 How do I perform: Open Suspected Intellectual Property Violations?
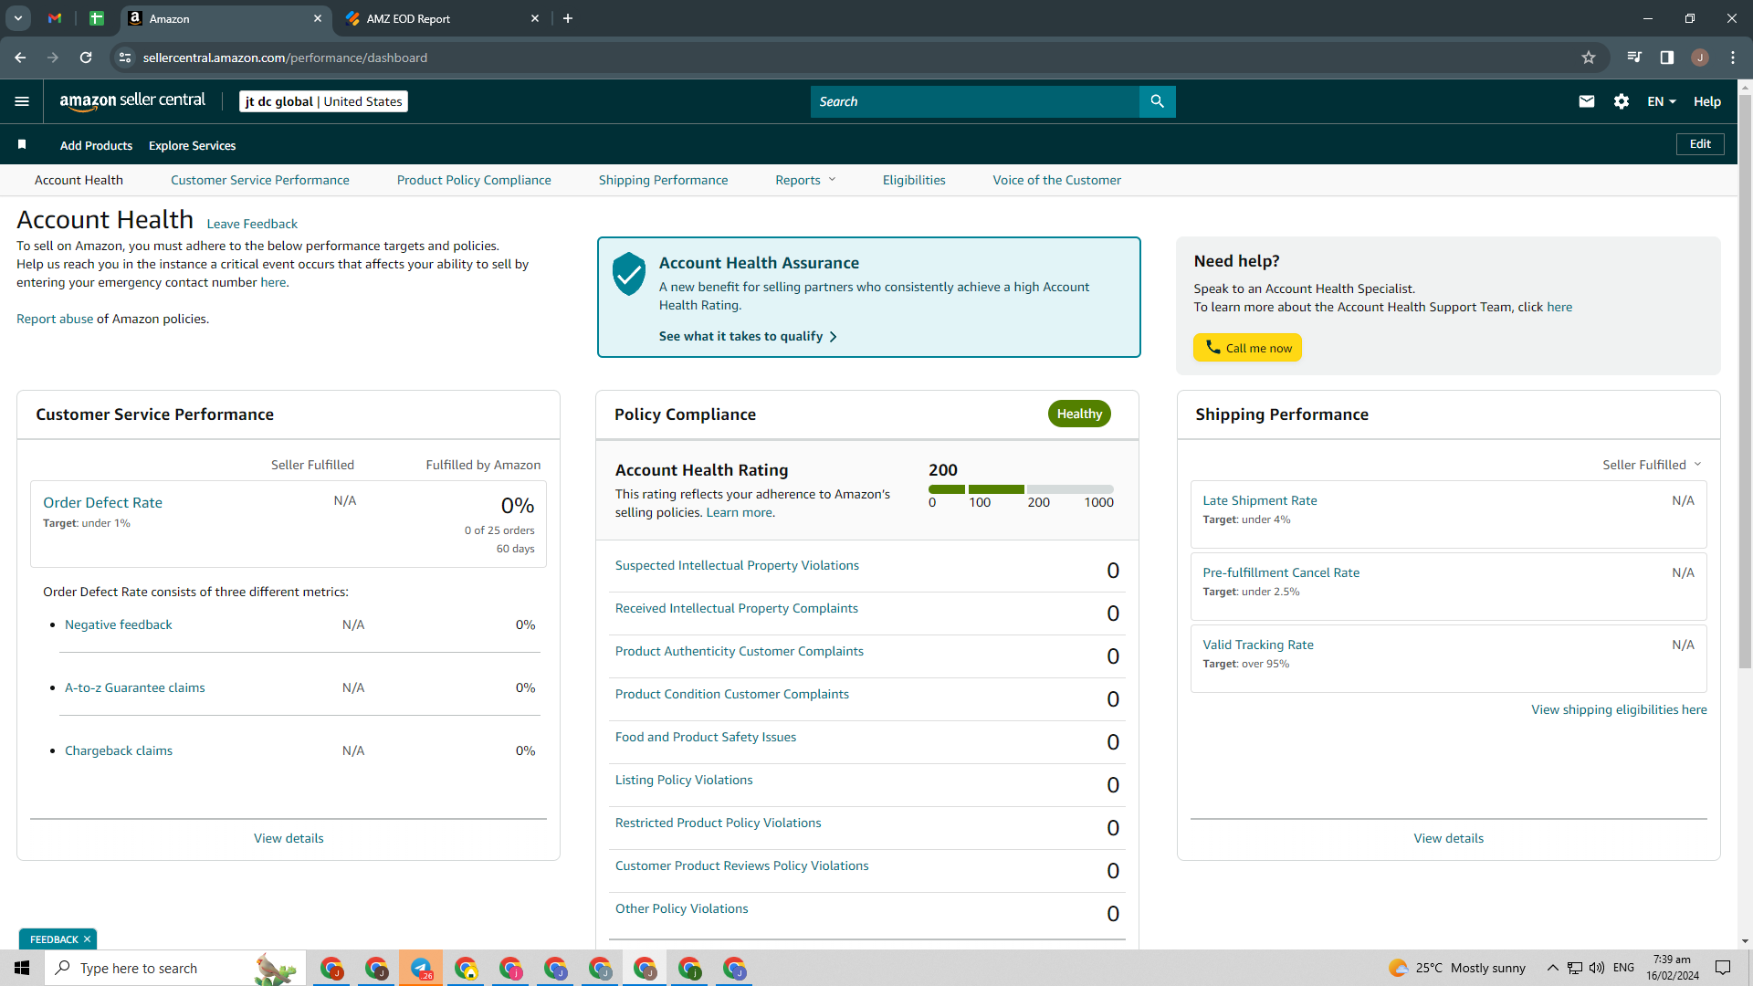tap(737, 565)
